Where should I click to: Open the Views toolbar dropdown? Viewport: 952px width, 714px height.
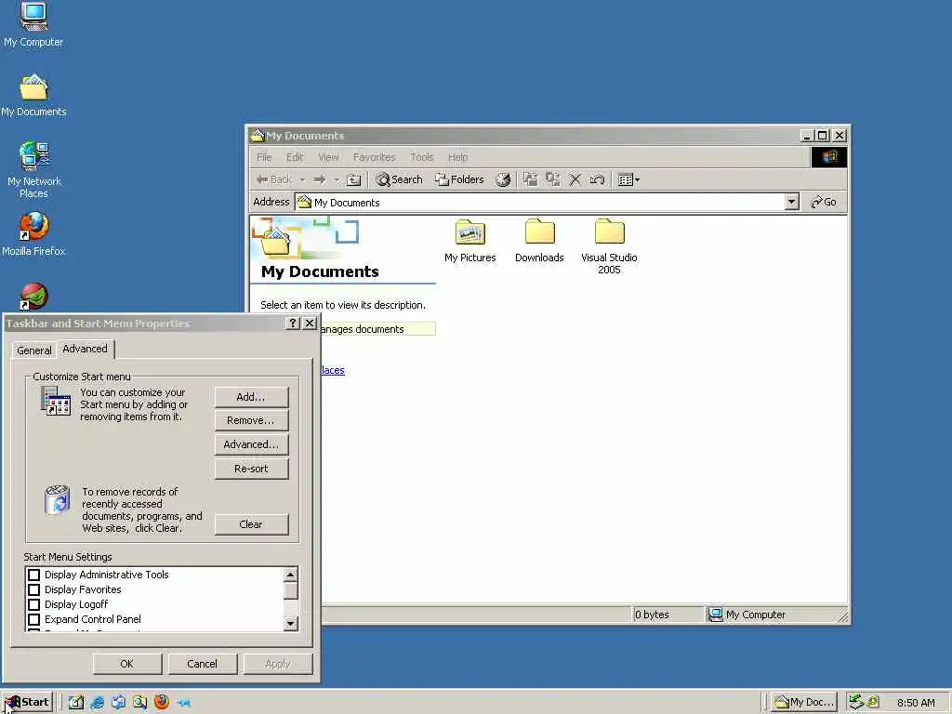(x=628, y=179)
